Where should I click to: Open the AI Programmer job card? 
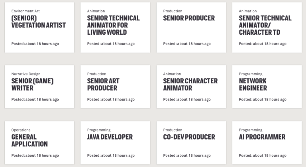point(267,143)
